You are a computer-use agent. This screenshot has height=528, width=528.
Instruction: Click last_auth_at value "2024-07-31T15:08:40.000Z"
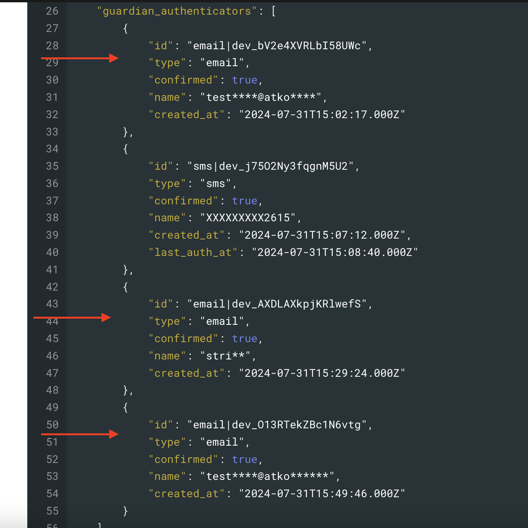pos(335,252)
